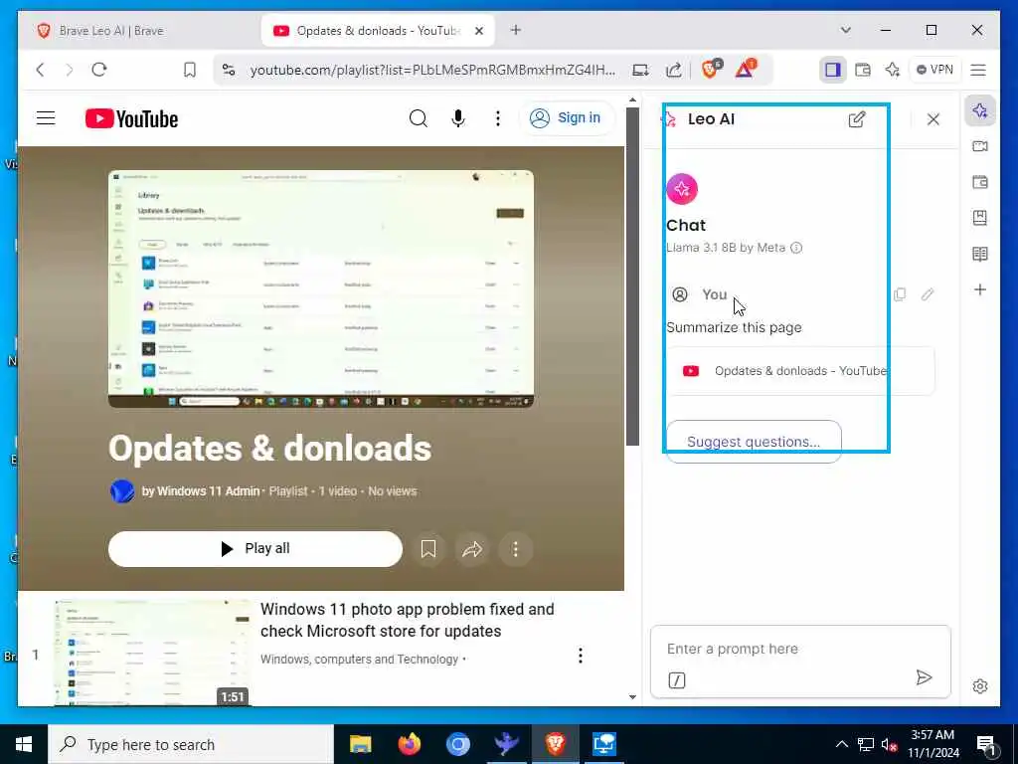Toggle the sidebar panel button in toolbar
1018x764 pixels.
(833, 70)
